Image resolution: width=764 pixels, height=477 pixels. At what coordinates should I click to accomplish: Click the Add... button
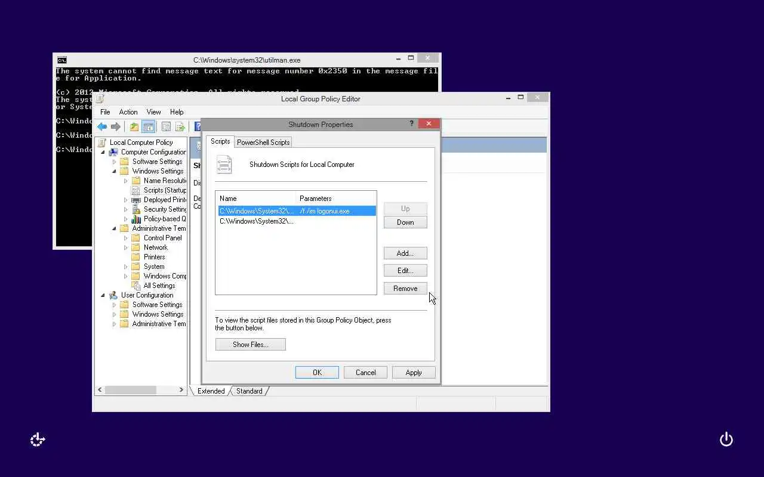(x=405, y=253)
